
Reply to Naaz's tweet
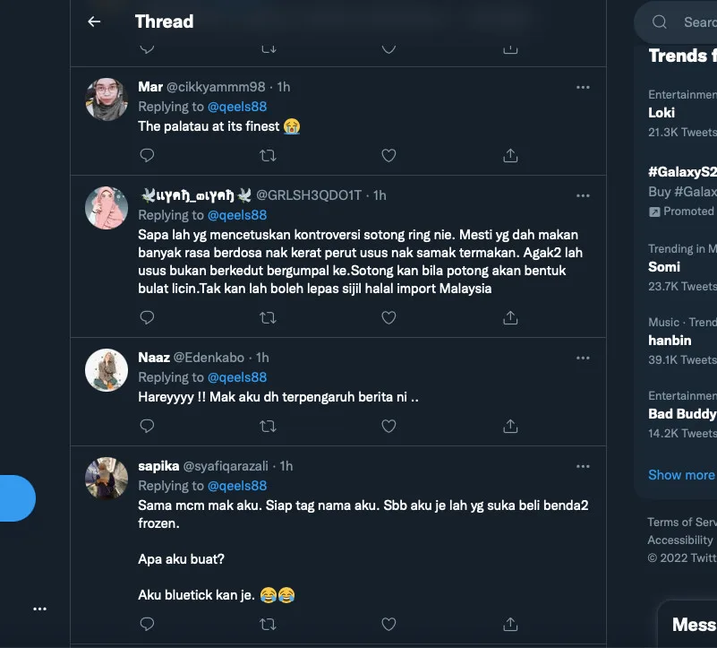148,426
